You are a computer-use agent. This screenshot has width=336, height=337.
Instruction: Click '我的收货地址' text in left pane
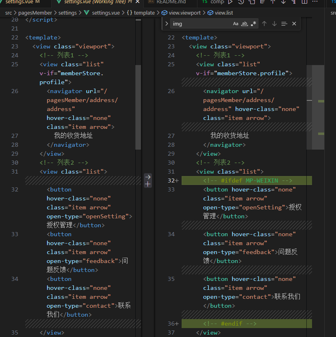click(73, 136)
